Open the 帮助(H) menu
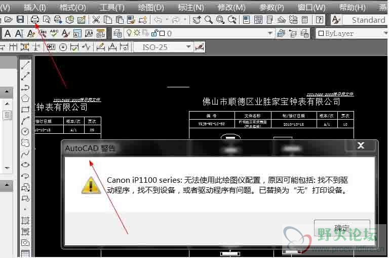Viewport: 389px width, 258px height. 352,8
